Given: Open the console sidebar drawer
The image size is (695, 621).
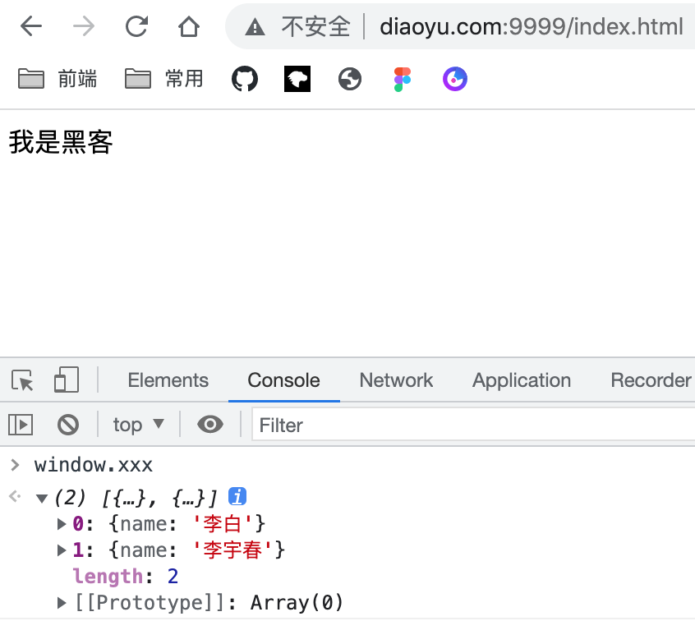Looking at the screenshot, I should (21, 424).
